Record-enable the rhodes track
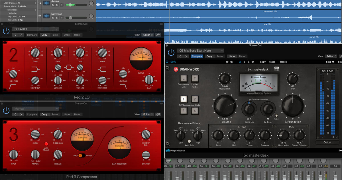The image size is (342, 180). click(61, 5)
